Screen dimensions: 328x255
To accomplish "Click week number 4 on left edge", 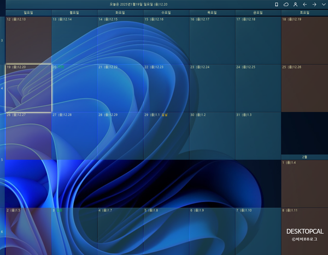I will click(x=2, y=88).
